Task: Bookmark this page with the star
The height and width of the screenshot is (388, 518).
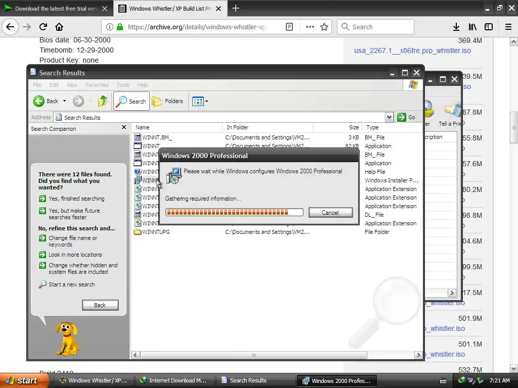Action: 324,27
